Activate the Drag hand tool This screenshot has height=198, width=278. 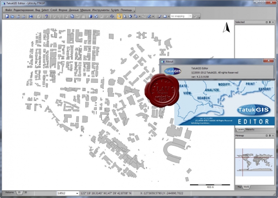pyautogui.click(x=130, y=17)
